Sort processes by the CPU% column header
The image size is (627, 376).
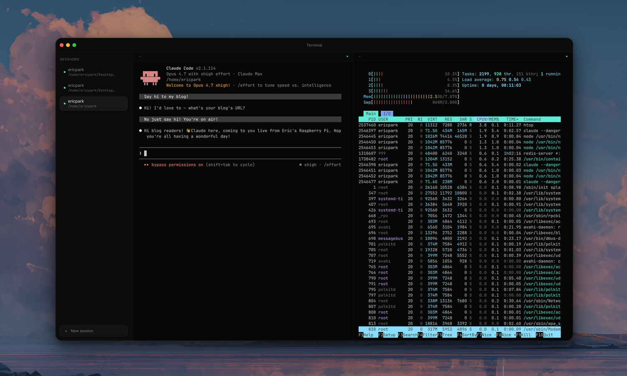[482, 119]
